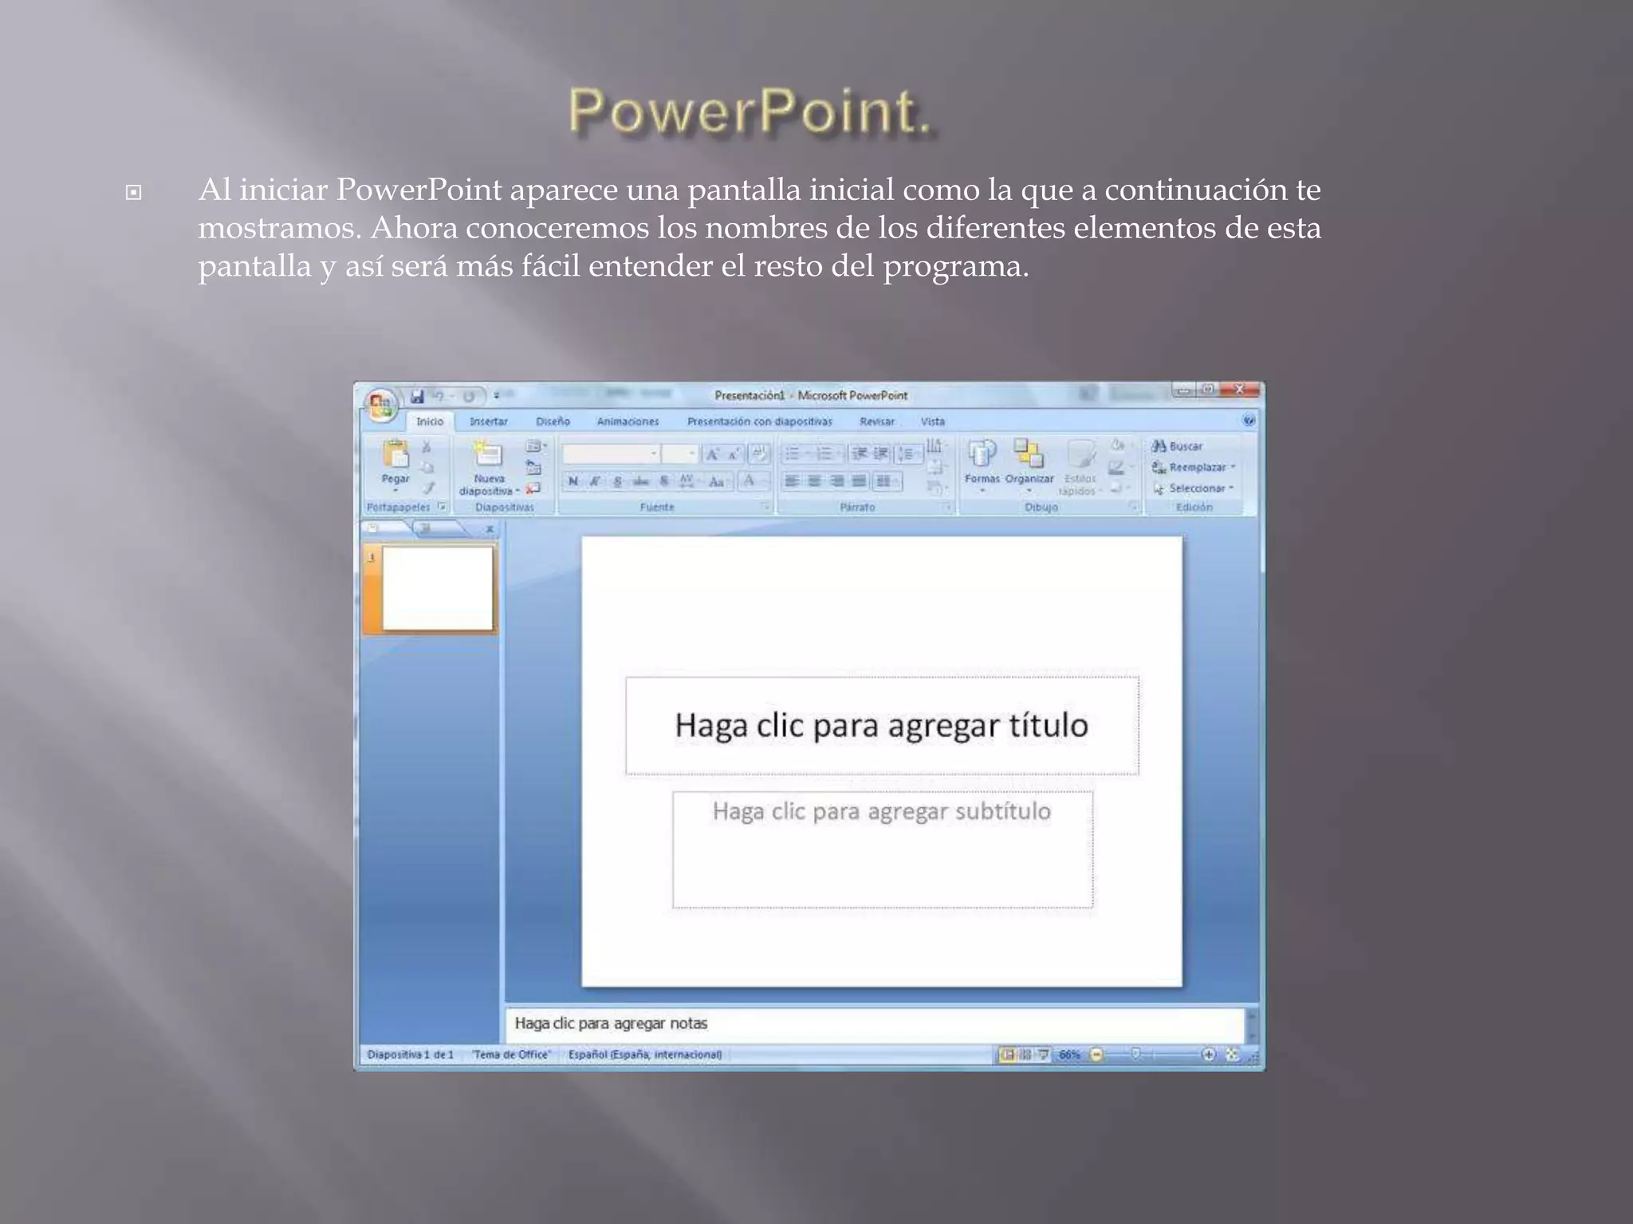Click the decrease indent icon
The height and width of the screenshot is (1224, 1633).
860,454
